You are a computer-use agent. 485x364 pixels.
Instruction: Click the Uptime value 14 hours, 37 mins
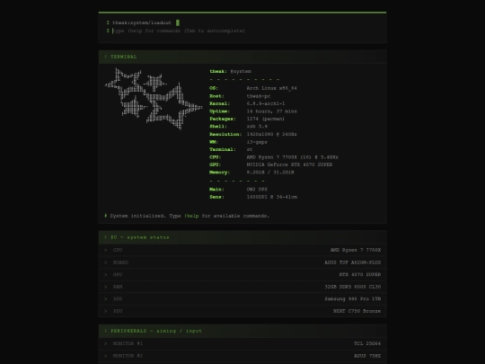point(271,111)
